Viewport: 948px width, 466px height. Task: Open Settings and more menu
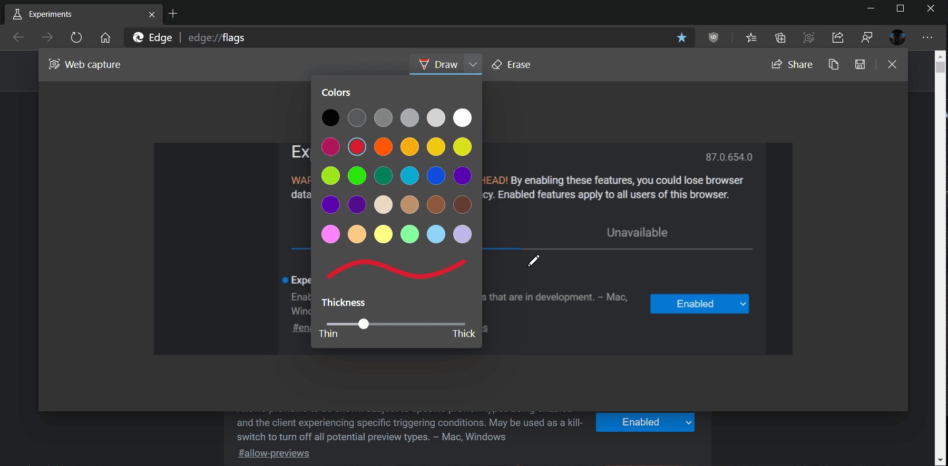click(927, 37)
